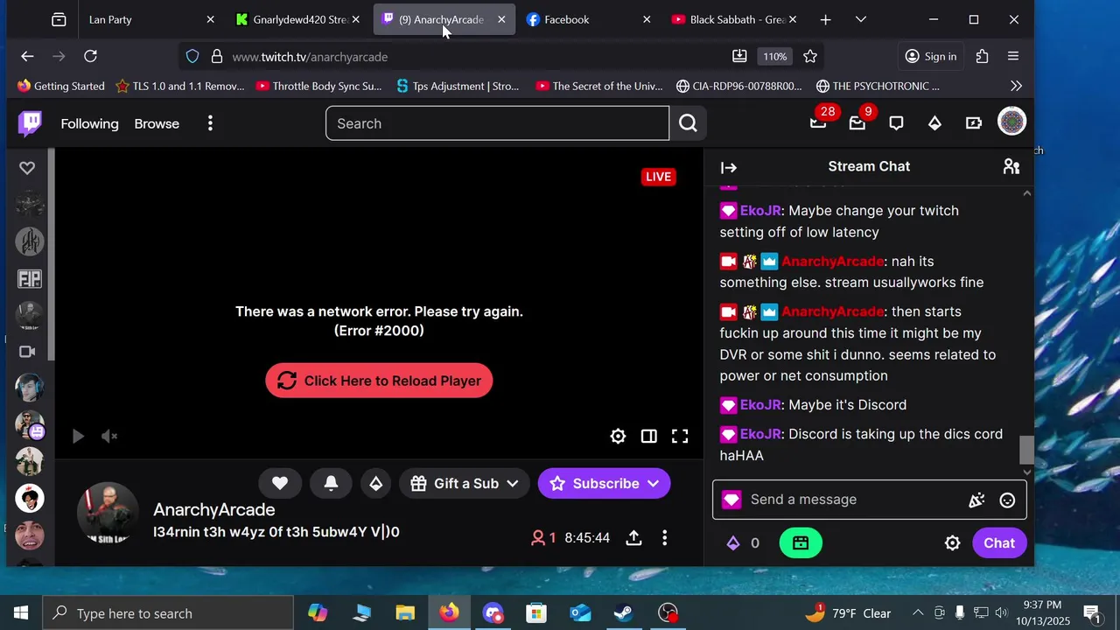
Task: Open the Firefox extensions puzzle icon
Action: [982, 56]
